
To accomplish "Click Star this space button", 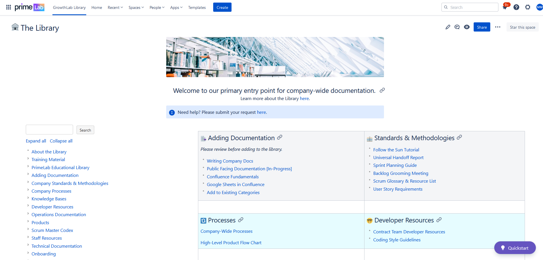I will click(x=523, y=27).
